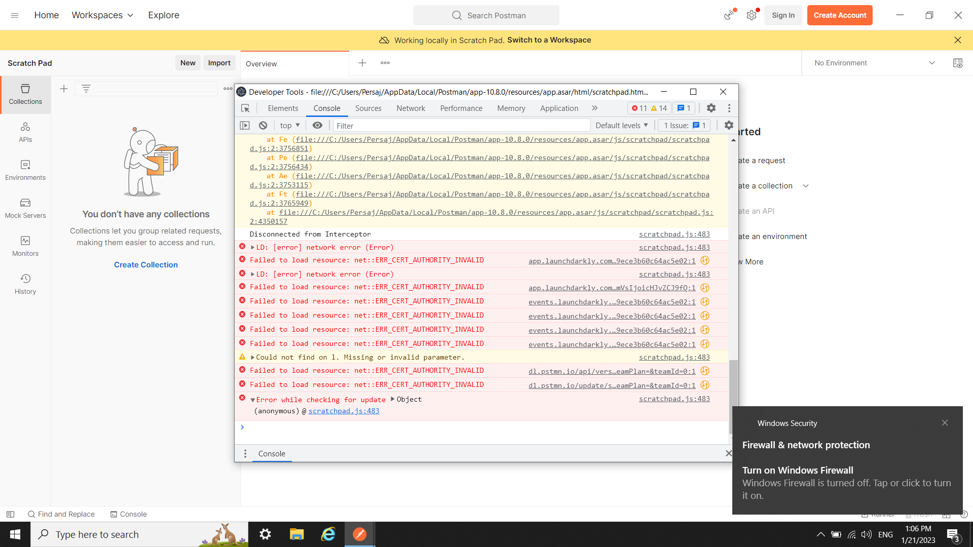Screen dimensions: 973x547
Task: Open DevTools settings with the gear icon
Action: (x=711, y=108)
